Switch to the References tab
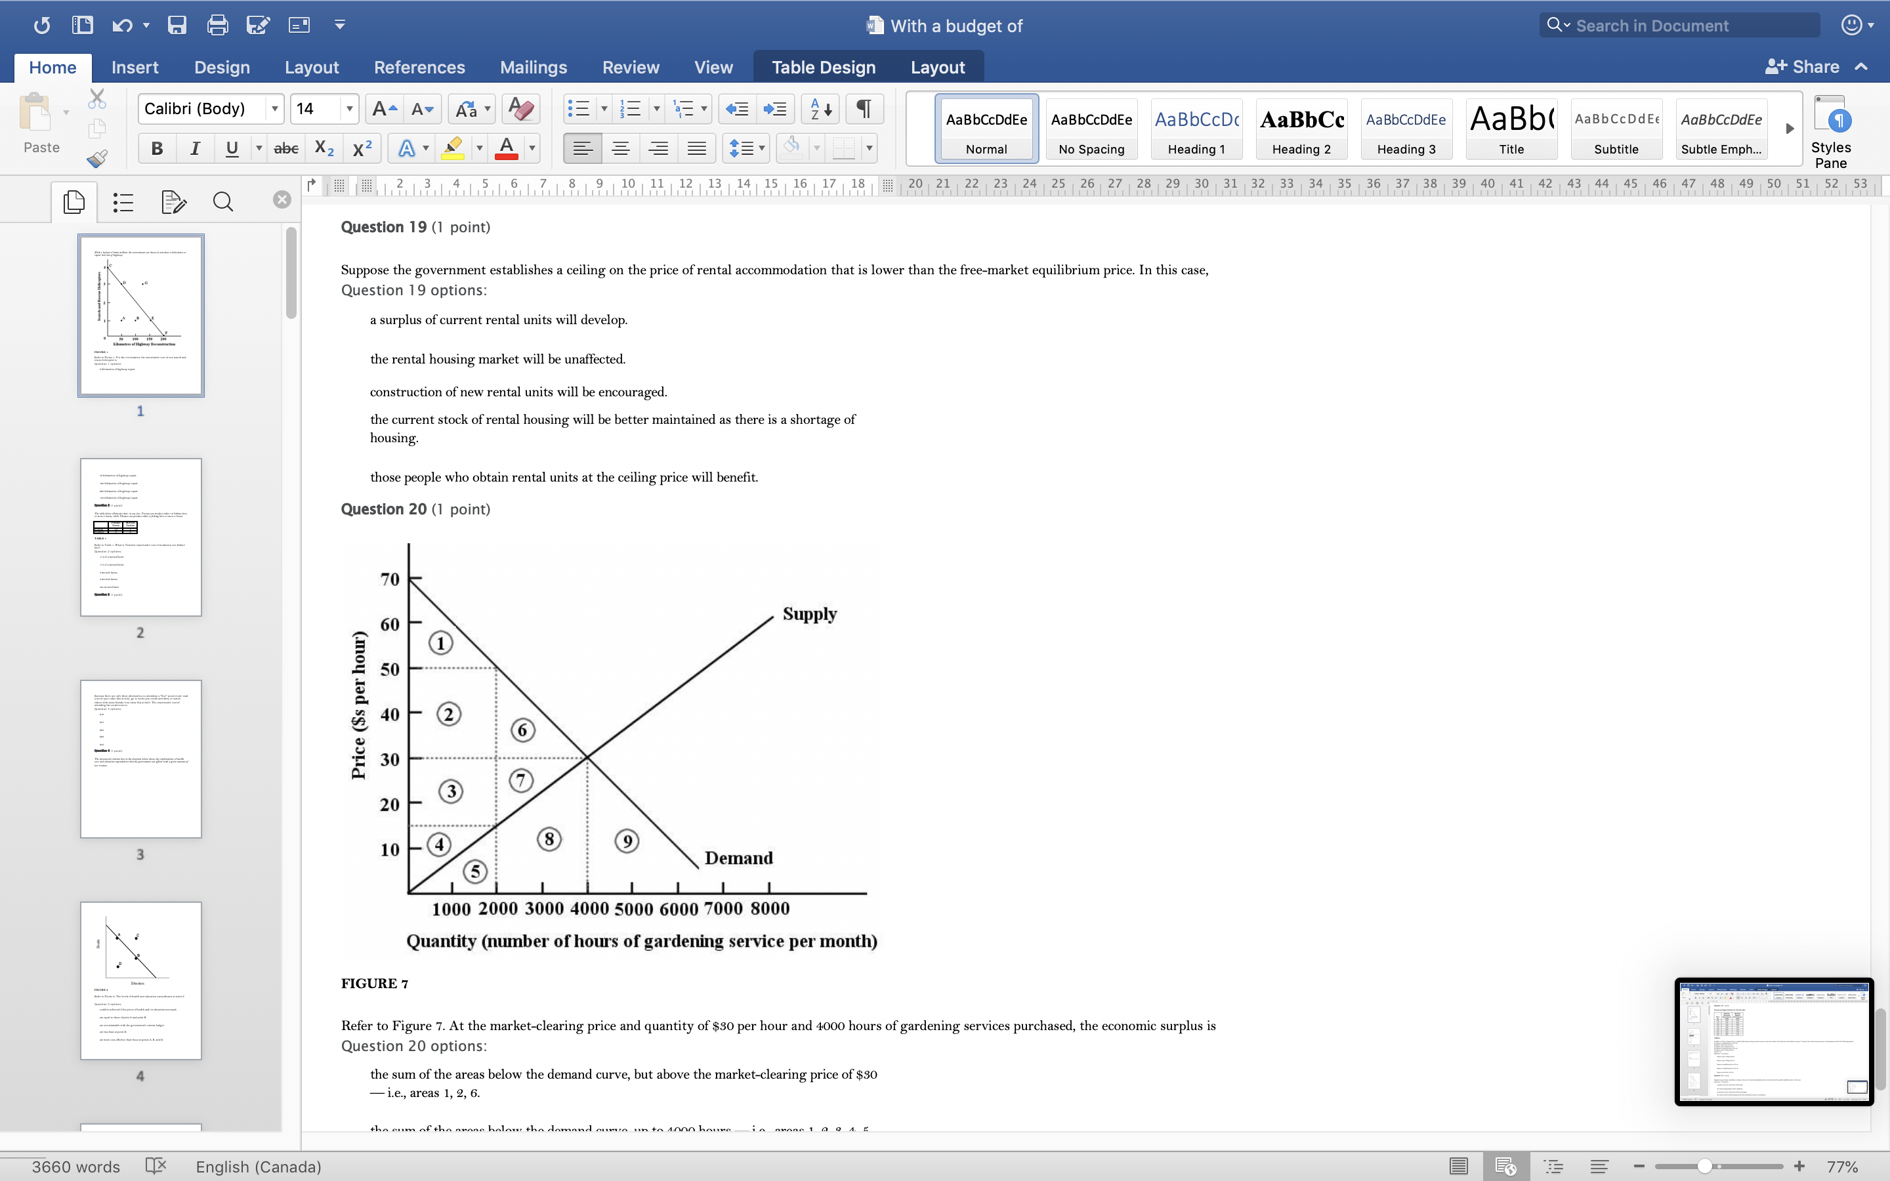The width and height of the screenshot is (1890, 1181). 419,67
